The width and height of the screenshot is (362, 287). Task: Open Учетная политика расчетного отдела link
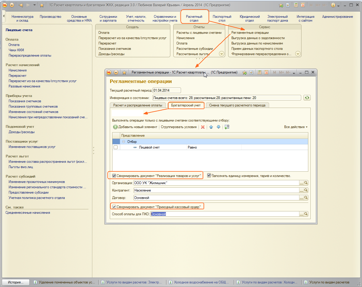[37, 198]
